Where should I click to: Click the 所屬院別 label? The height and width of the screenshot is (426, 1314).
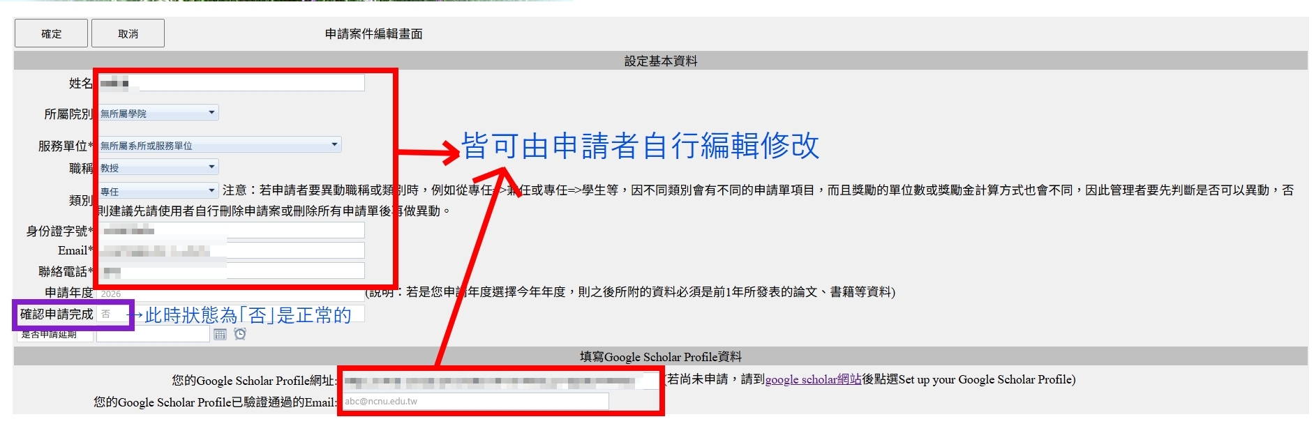coord(68,114)
